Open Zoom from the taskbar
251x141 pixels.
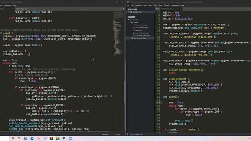71,138
